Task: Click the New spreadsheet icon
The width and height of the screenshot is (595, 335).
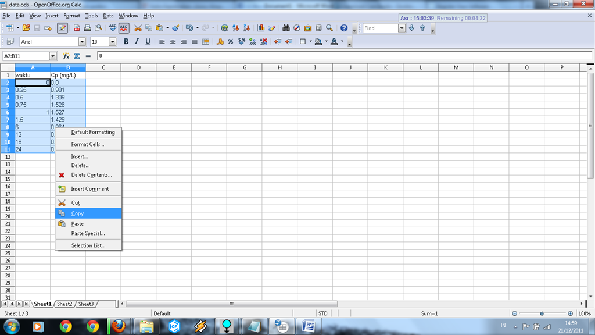Action: (10, 28)
